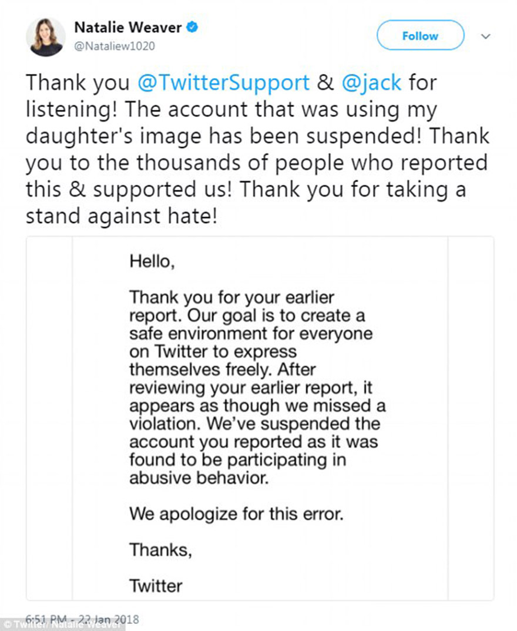Screen dimensions: 517x631
Task: Click the "Hello," greeting in the letter
Action: click(x=152, y=261)
